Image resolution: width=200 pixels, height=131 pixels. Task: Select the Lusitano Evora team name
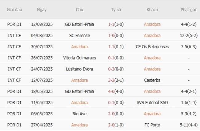pyautogui.click(x=79, y=69)
